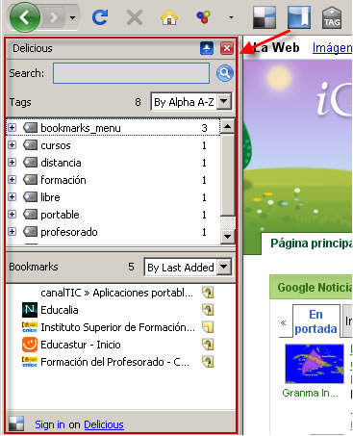The width and height of the screenshot is (353, 436).
Task: Click note icon beside canalTIC bookmark
Action: coord(208,293)
